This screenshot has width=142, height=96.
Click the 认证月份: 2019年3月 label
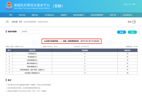coord(81,47)
